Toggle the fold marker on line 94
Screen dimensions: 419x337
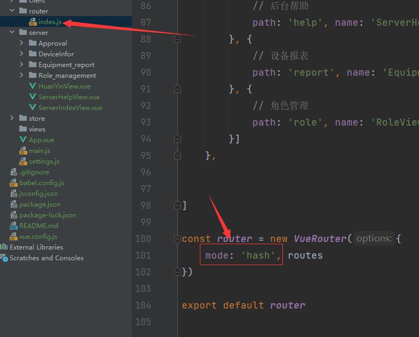[x=177, y=139]
